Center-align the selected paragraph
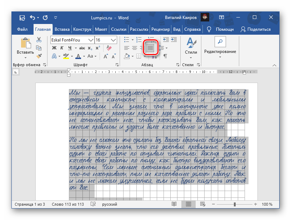This screenshot has height=220, width=291. (134, 49)
